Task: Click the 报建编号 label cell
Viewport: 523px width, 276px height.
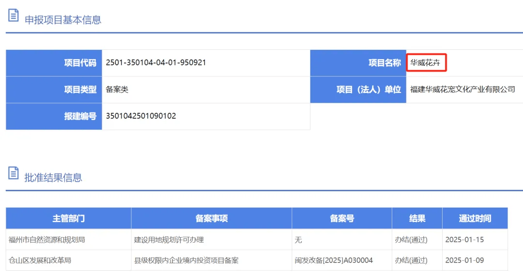Action: coord(54,116)
